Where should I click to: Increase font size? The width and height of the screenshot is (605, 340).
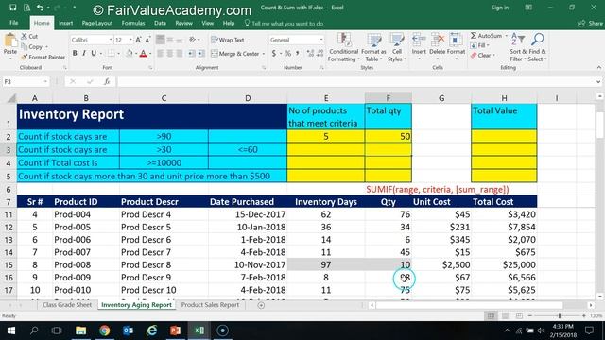pyautogui.click(x=138, y=40)
